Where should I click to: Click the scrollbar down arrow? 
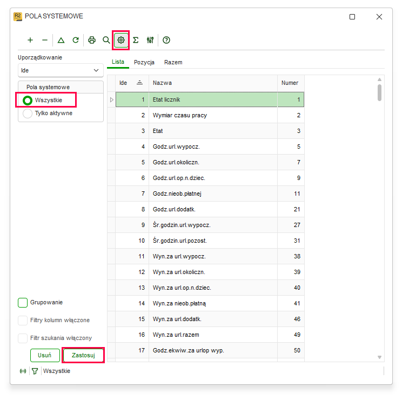coord(379,357)
